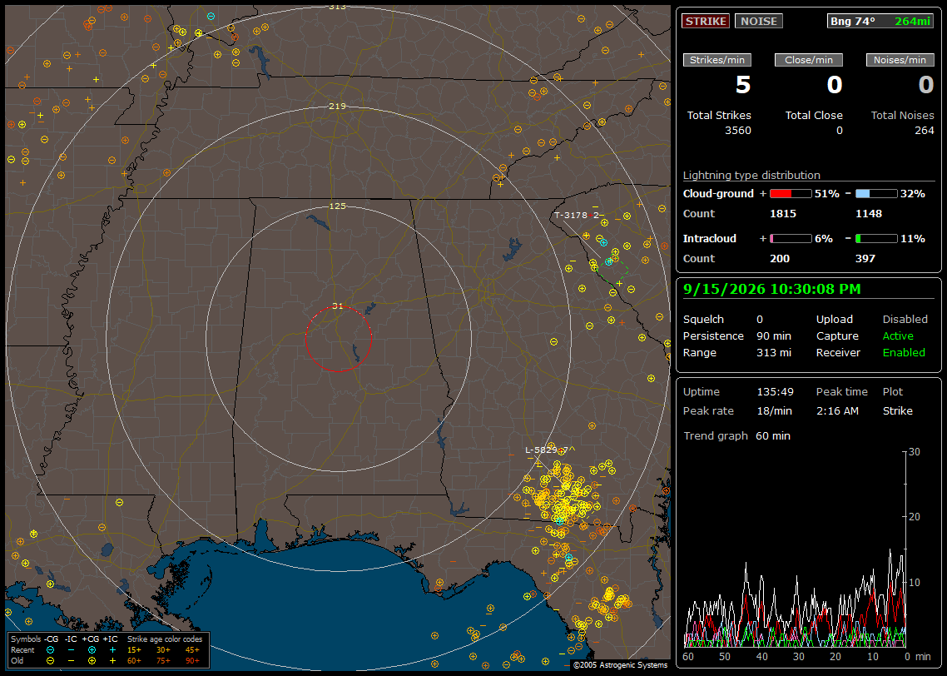This screenshot has width=947, height=676.
Task: Click the Receiver Enabled status text
Action: pos(904,352)
